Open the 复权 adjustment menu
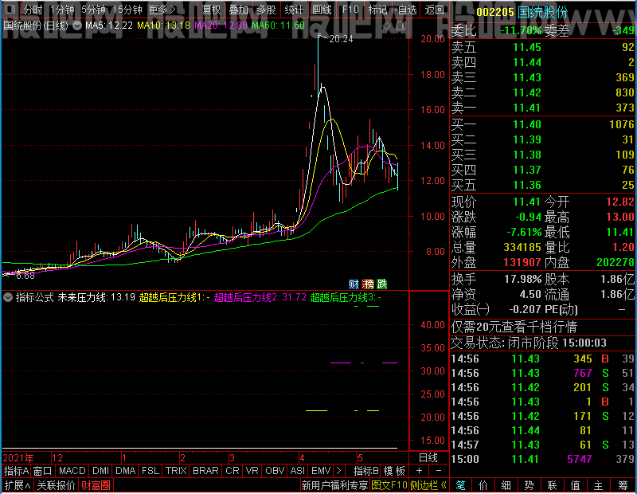The height and width of the screenshot is (494, 637). pos(211,10)
